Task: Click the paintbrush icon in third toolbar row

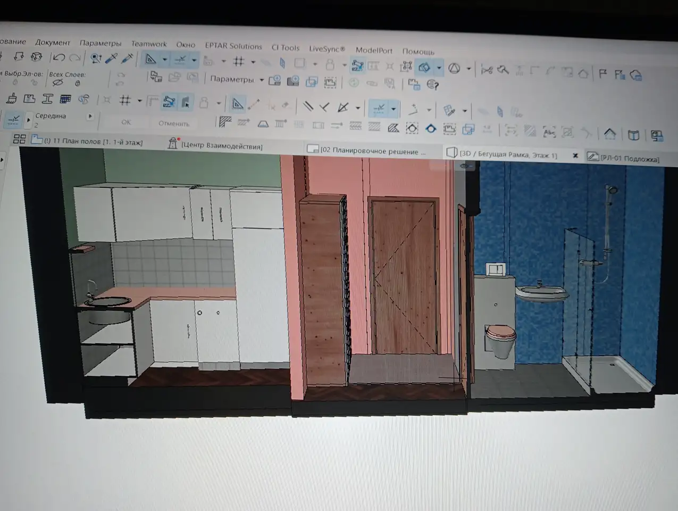Action: coord(11,98)
